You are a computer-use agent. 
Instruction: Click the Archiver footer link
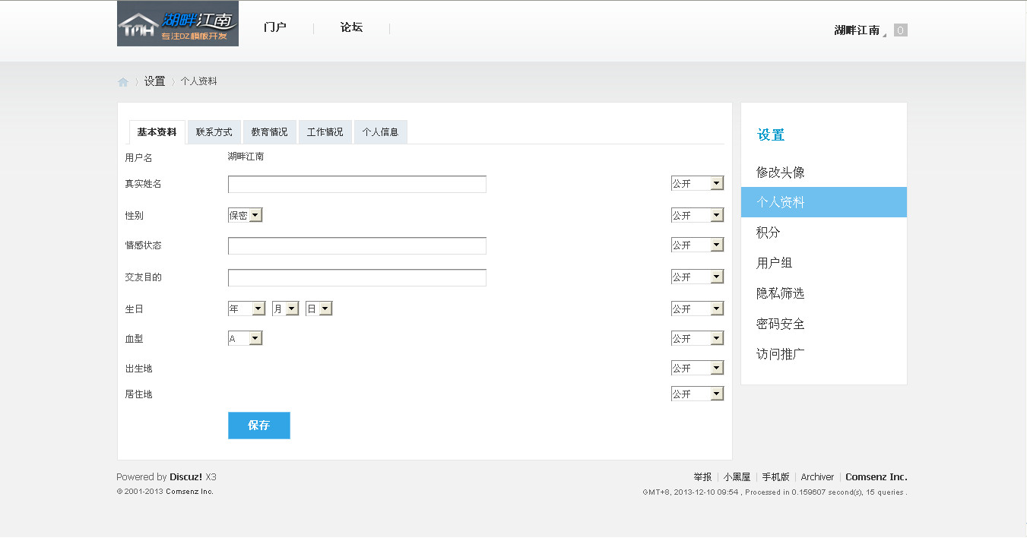(x=817, y=477)
